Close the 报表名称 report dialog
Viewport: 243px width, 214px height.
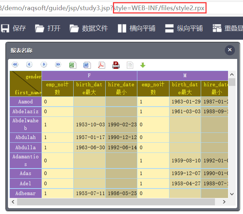(230, 50)
